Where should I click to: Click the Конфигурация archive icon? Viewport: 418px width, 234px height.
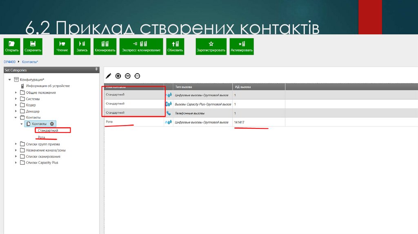click(x=16, y=79)
